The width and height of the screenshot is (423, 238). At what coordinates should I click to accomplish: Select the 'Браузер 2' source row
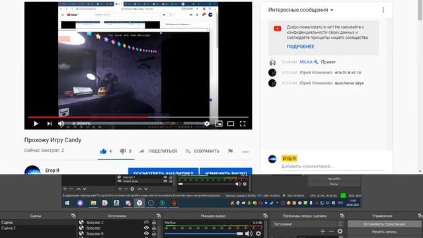(118, 222)
